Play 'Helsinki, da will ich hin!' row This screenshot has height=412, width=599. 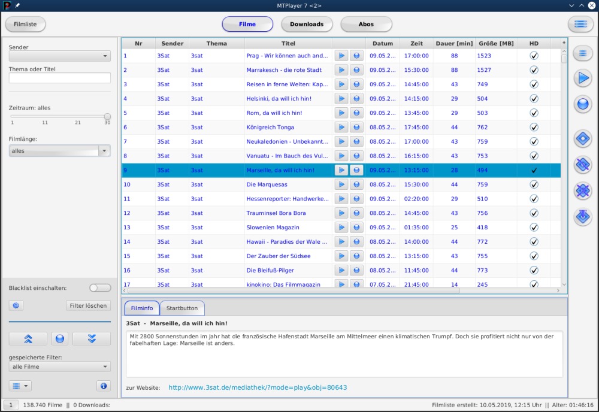[341, 99]
